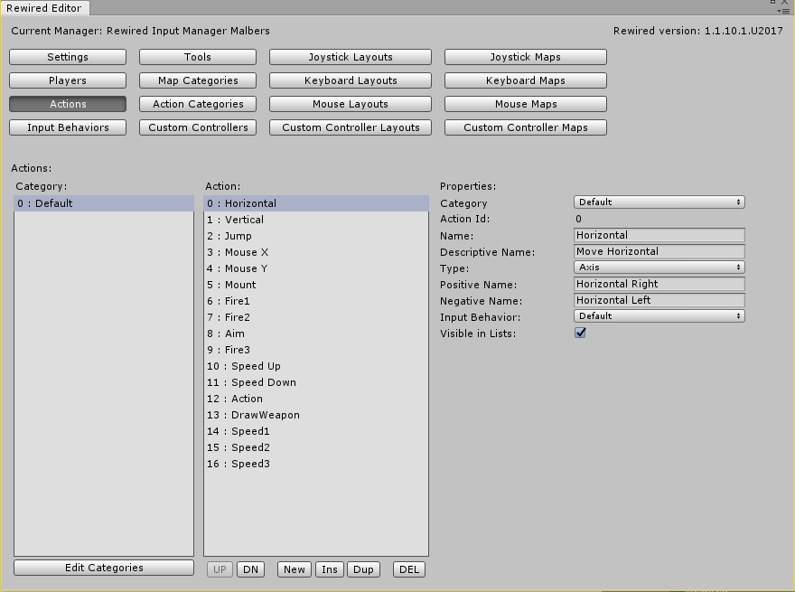Image resolution: width=795 pixels, height=592 pixels.
Task: Select the 10 : Speed Up action
Action: 316,366
